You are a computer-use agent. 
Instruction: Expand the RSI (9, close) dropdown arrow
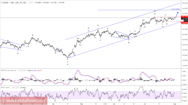click(x=10, y=88)
